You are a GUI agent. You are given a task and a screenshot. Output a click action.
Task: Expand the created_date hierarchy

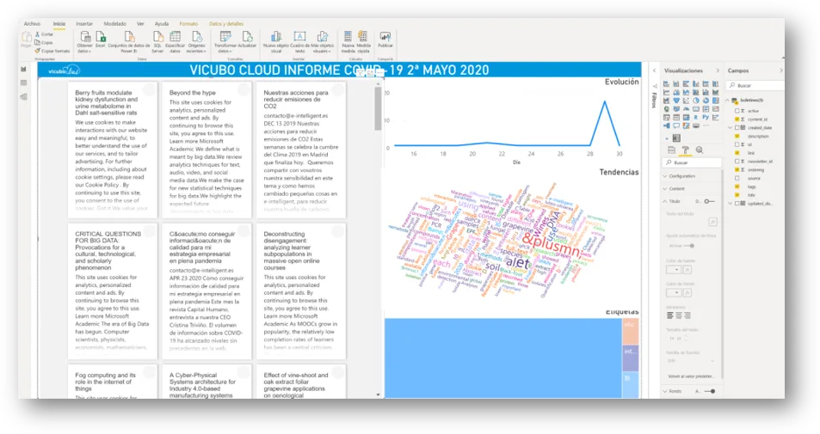[731, 127]
